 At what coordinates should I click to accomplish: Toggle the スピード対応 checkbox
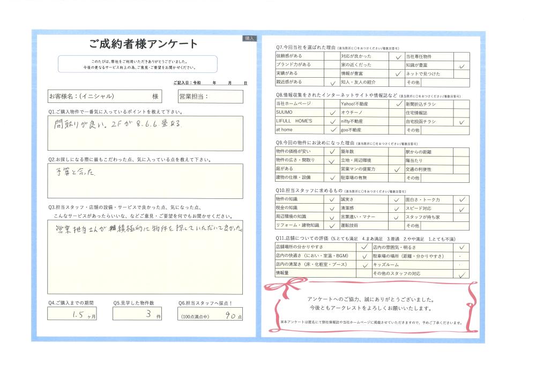tap(461, 208)
